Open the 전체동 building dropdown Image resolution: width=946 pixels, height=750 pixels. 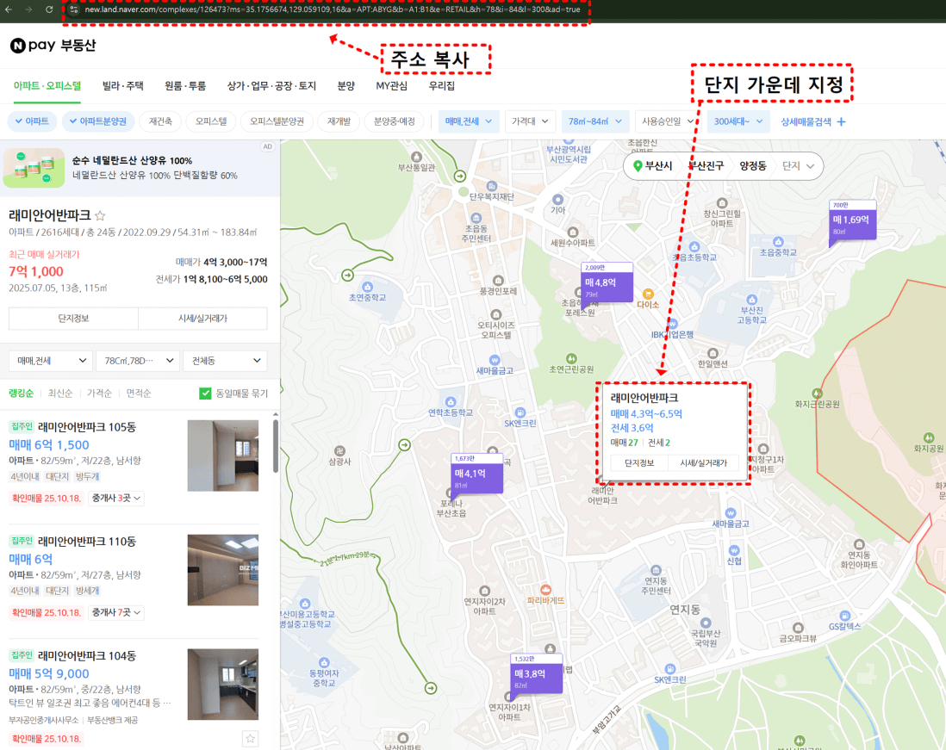pyautogui.click(x=226, y=361)
